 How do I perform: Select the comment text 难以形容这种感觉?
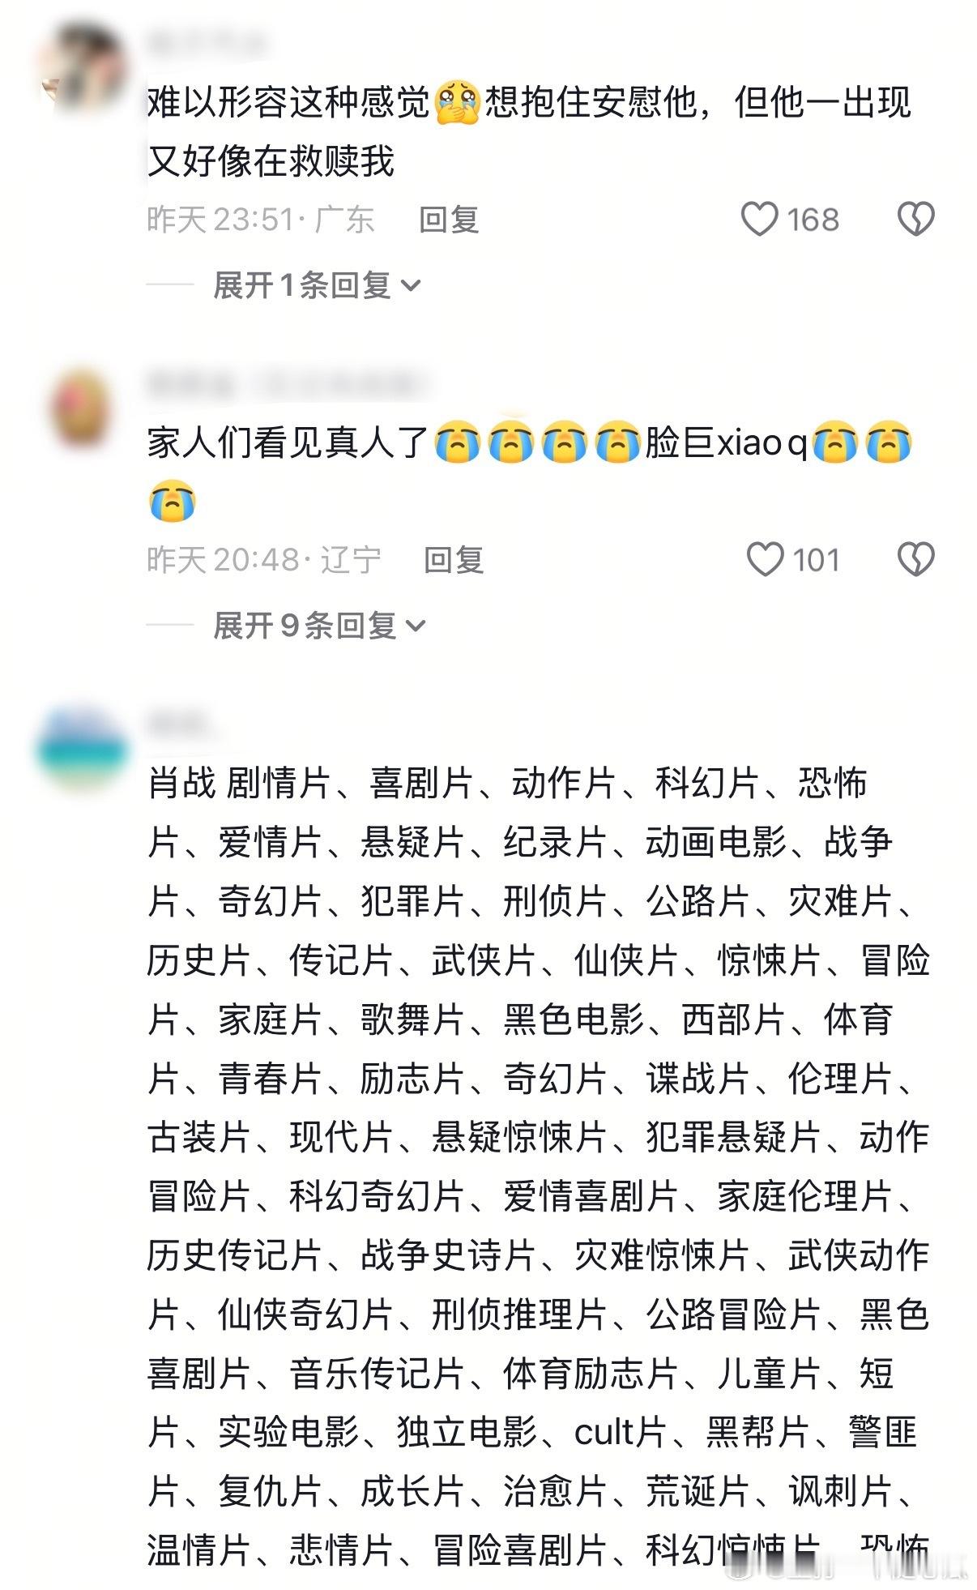click(288, 103)
